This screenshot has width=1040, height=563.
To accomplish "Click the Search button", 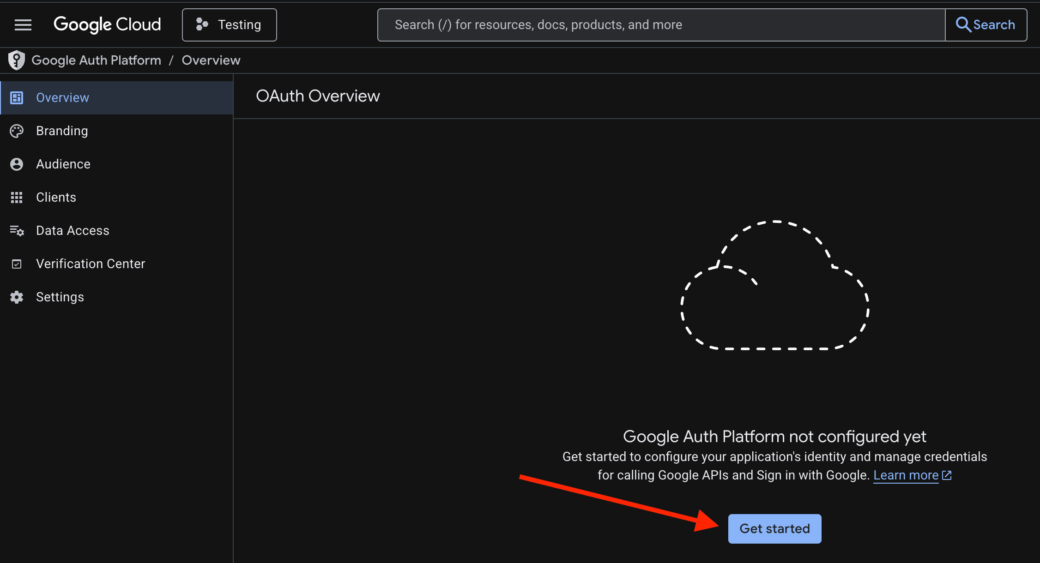I will click(986, 25).
